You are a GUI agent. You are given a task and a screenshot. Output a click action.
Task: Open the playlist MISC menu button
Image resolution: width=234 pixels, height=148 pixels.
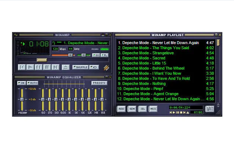coord(153,109)
